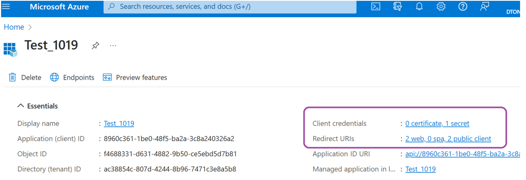Focus the Search resources, services, and docs box
The height and width of the screenshot is (180, 526).
[x=230, y=7]
